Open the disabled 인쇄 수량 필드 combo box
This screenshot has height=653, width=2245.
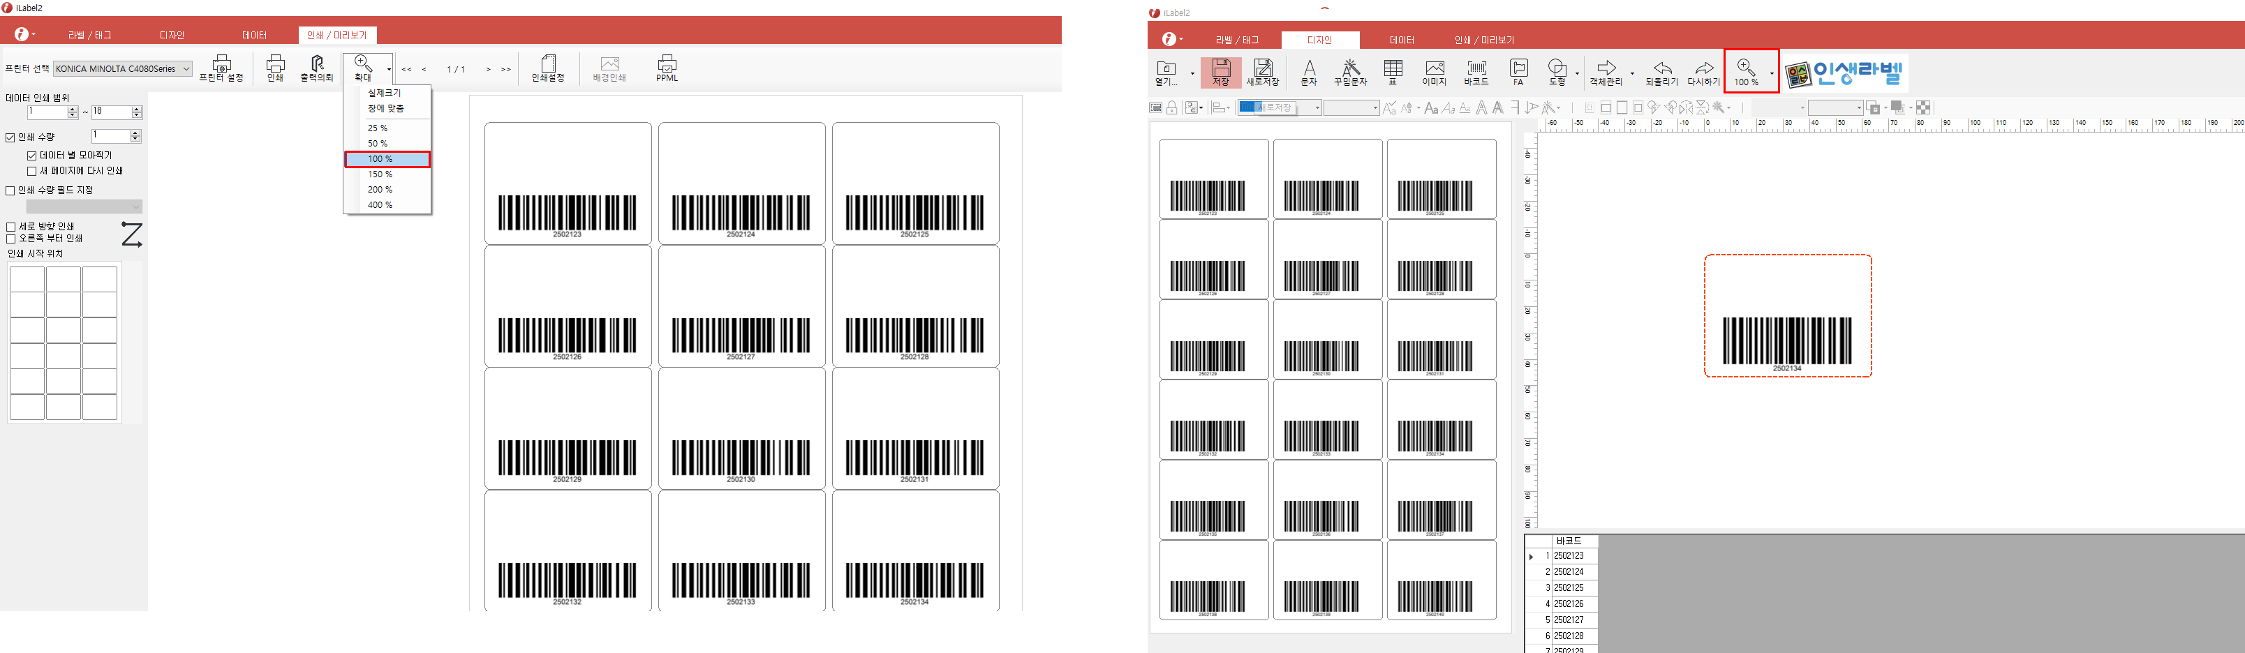(84, 207)
